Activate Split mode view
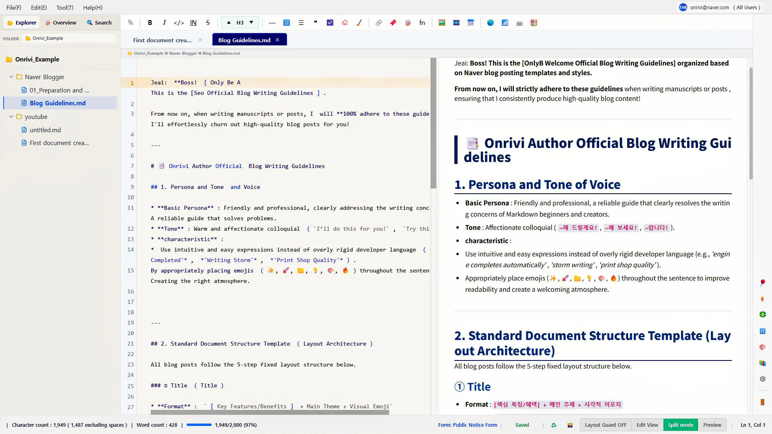 pos(681,425)
